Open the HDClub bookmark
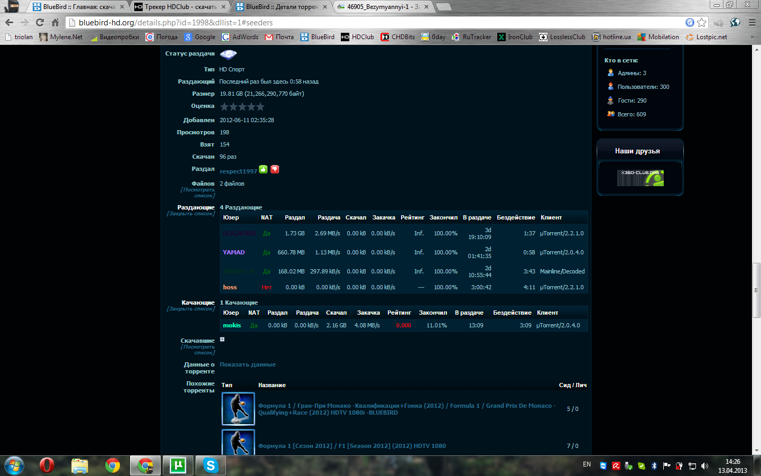This screenshot has height=476, width=761. pyautogui.click(x=358, y=37)
